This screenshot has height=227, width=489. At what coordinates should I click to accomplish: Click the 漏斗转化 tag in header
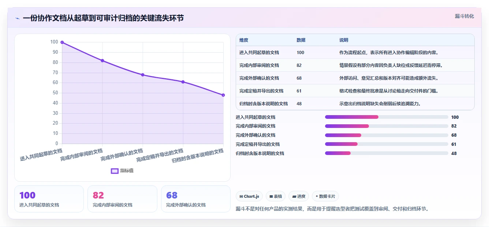click(464, 16)
